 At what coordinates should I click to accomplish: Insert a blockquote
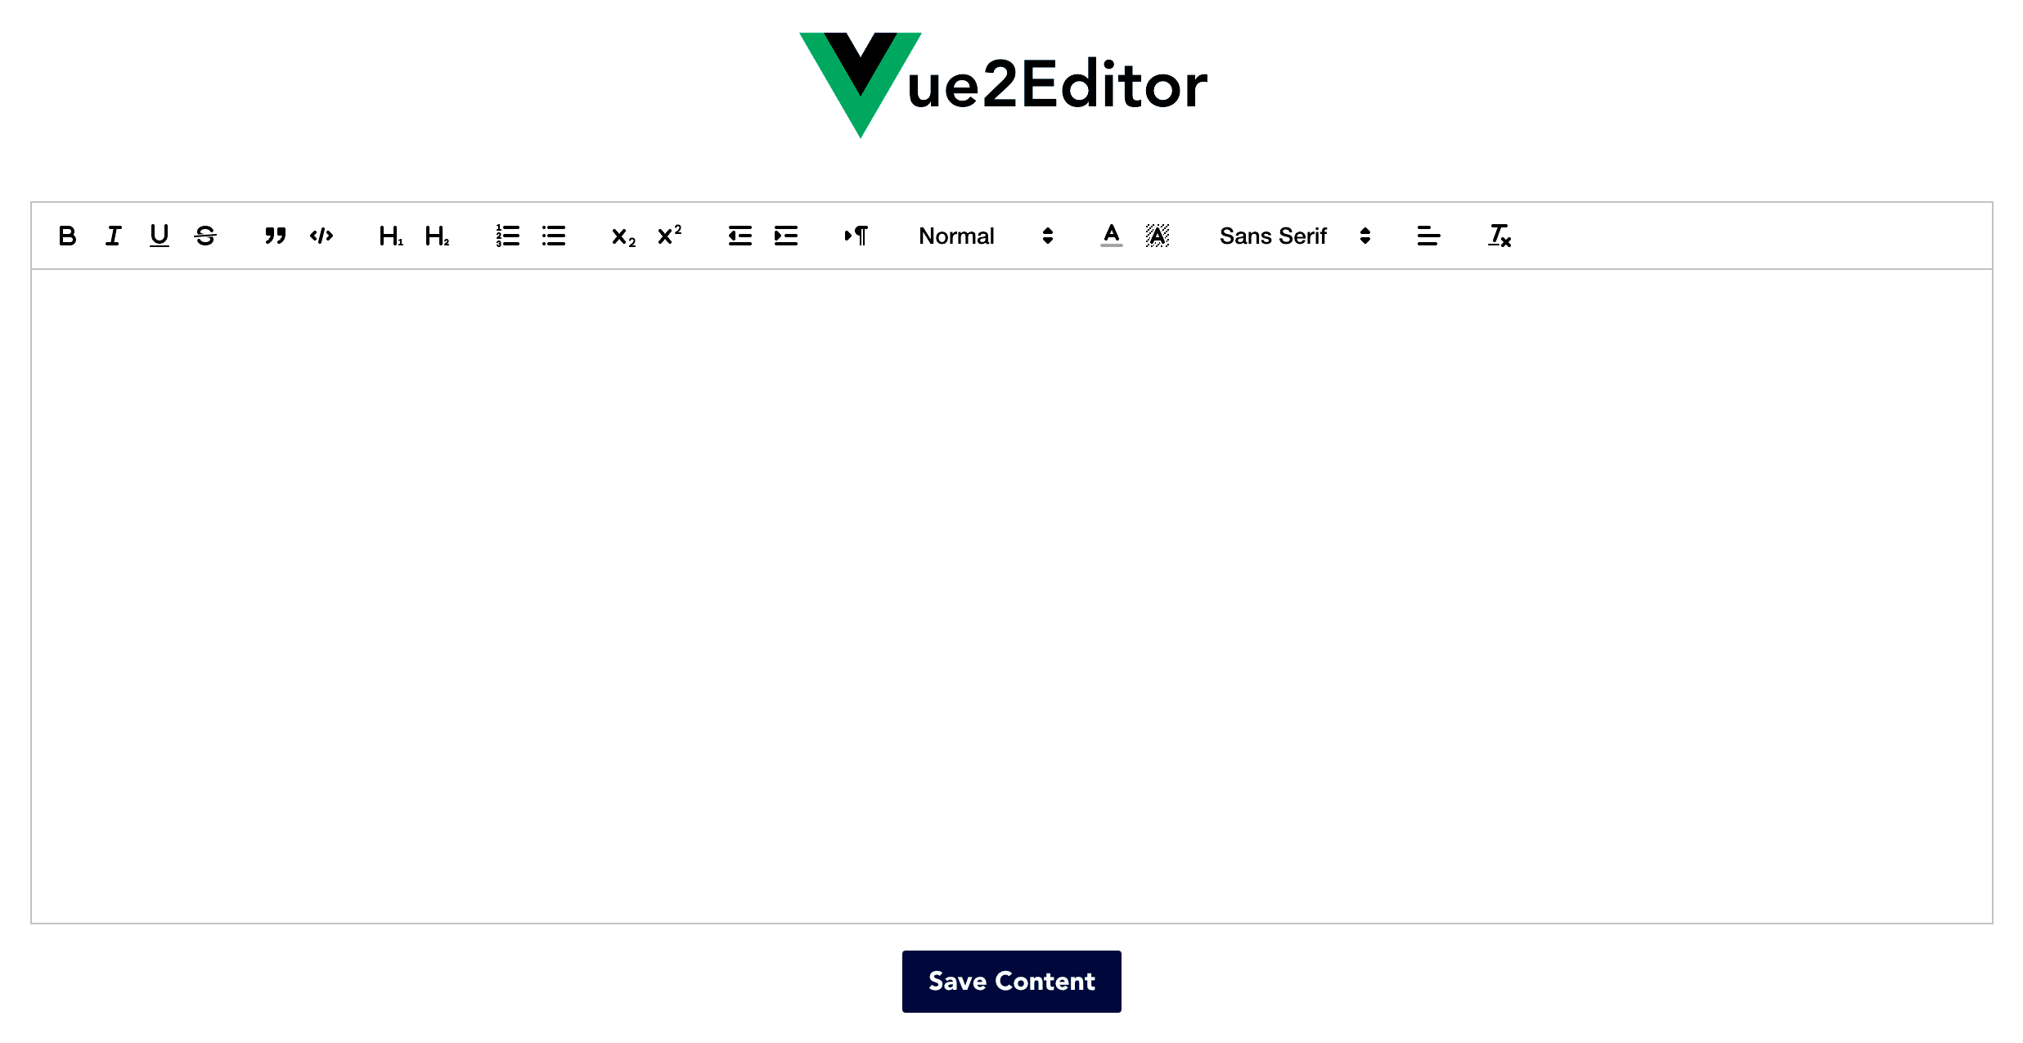[x=272, y=236]
